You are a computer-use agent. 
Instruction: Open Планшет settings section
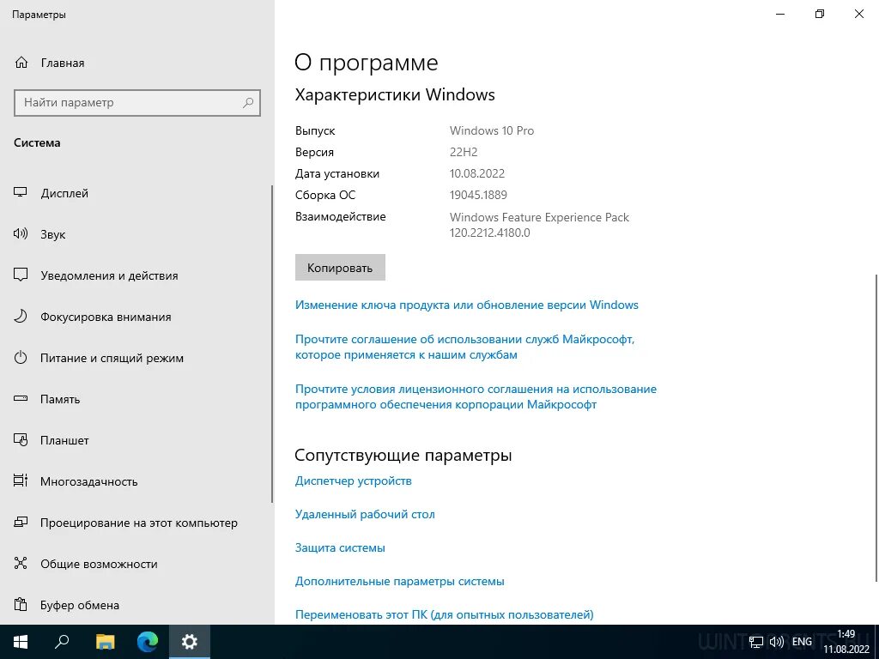pyautogui.click(x=64, y=440)
